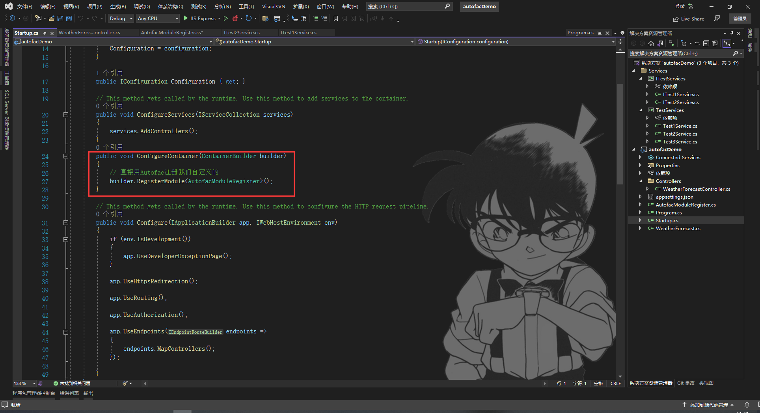
Task: Click the 管理员 button
Action: 740,19
